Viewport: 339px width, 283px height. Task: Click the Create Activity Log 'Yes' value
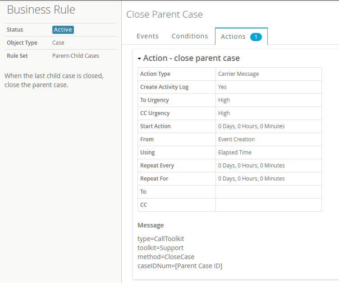222,87
